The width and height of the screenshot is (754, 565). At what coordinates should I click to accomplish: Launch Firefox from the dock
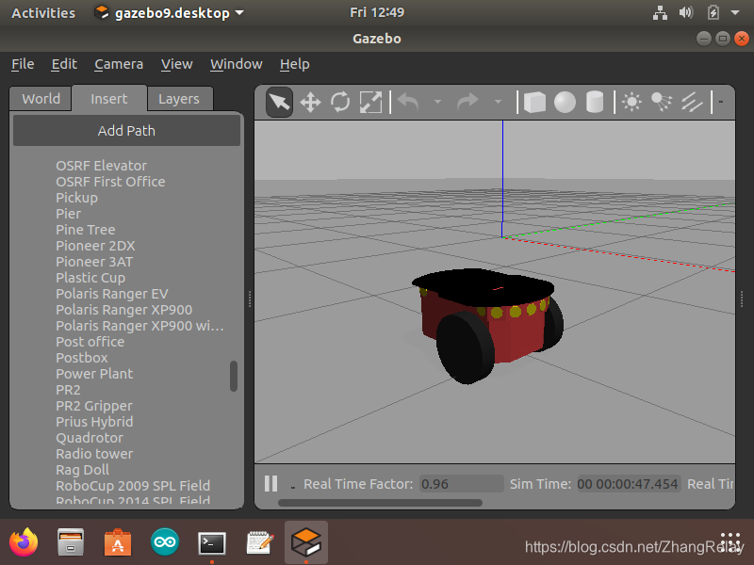tap(24, 542)
